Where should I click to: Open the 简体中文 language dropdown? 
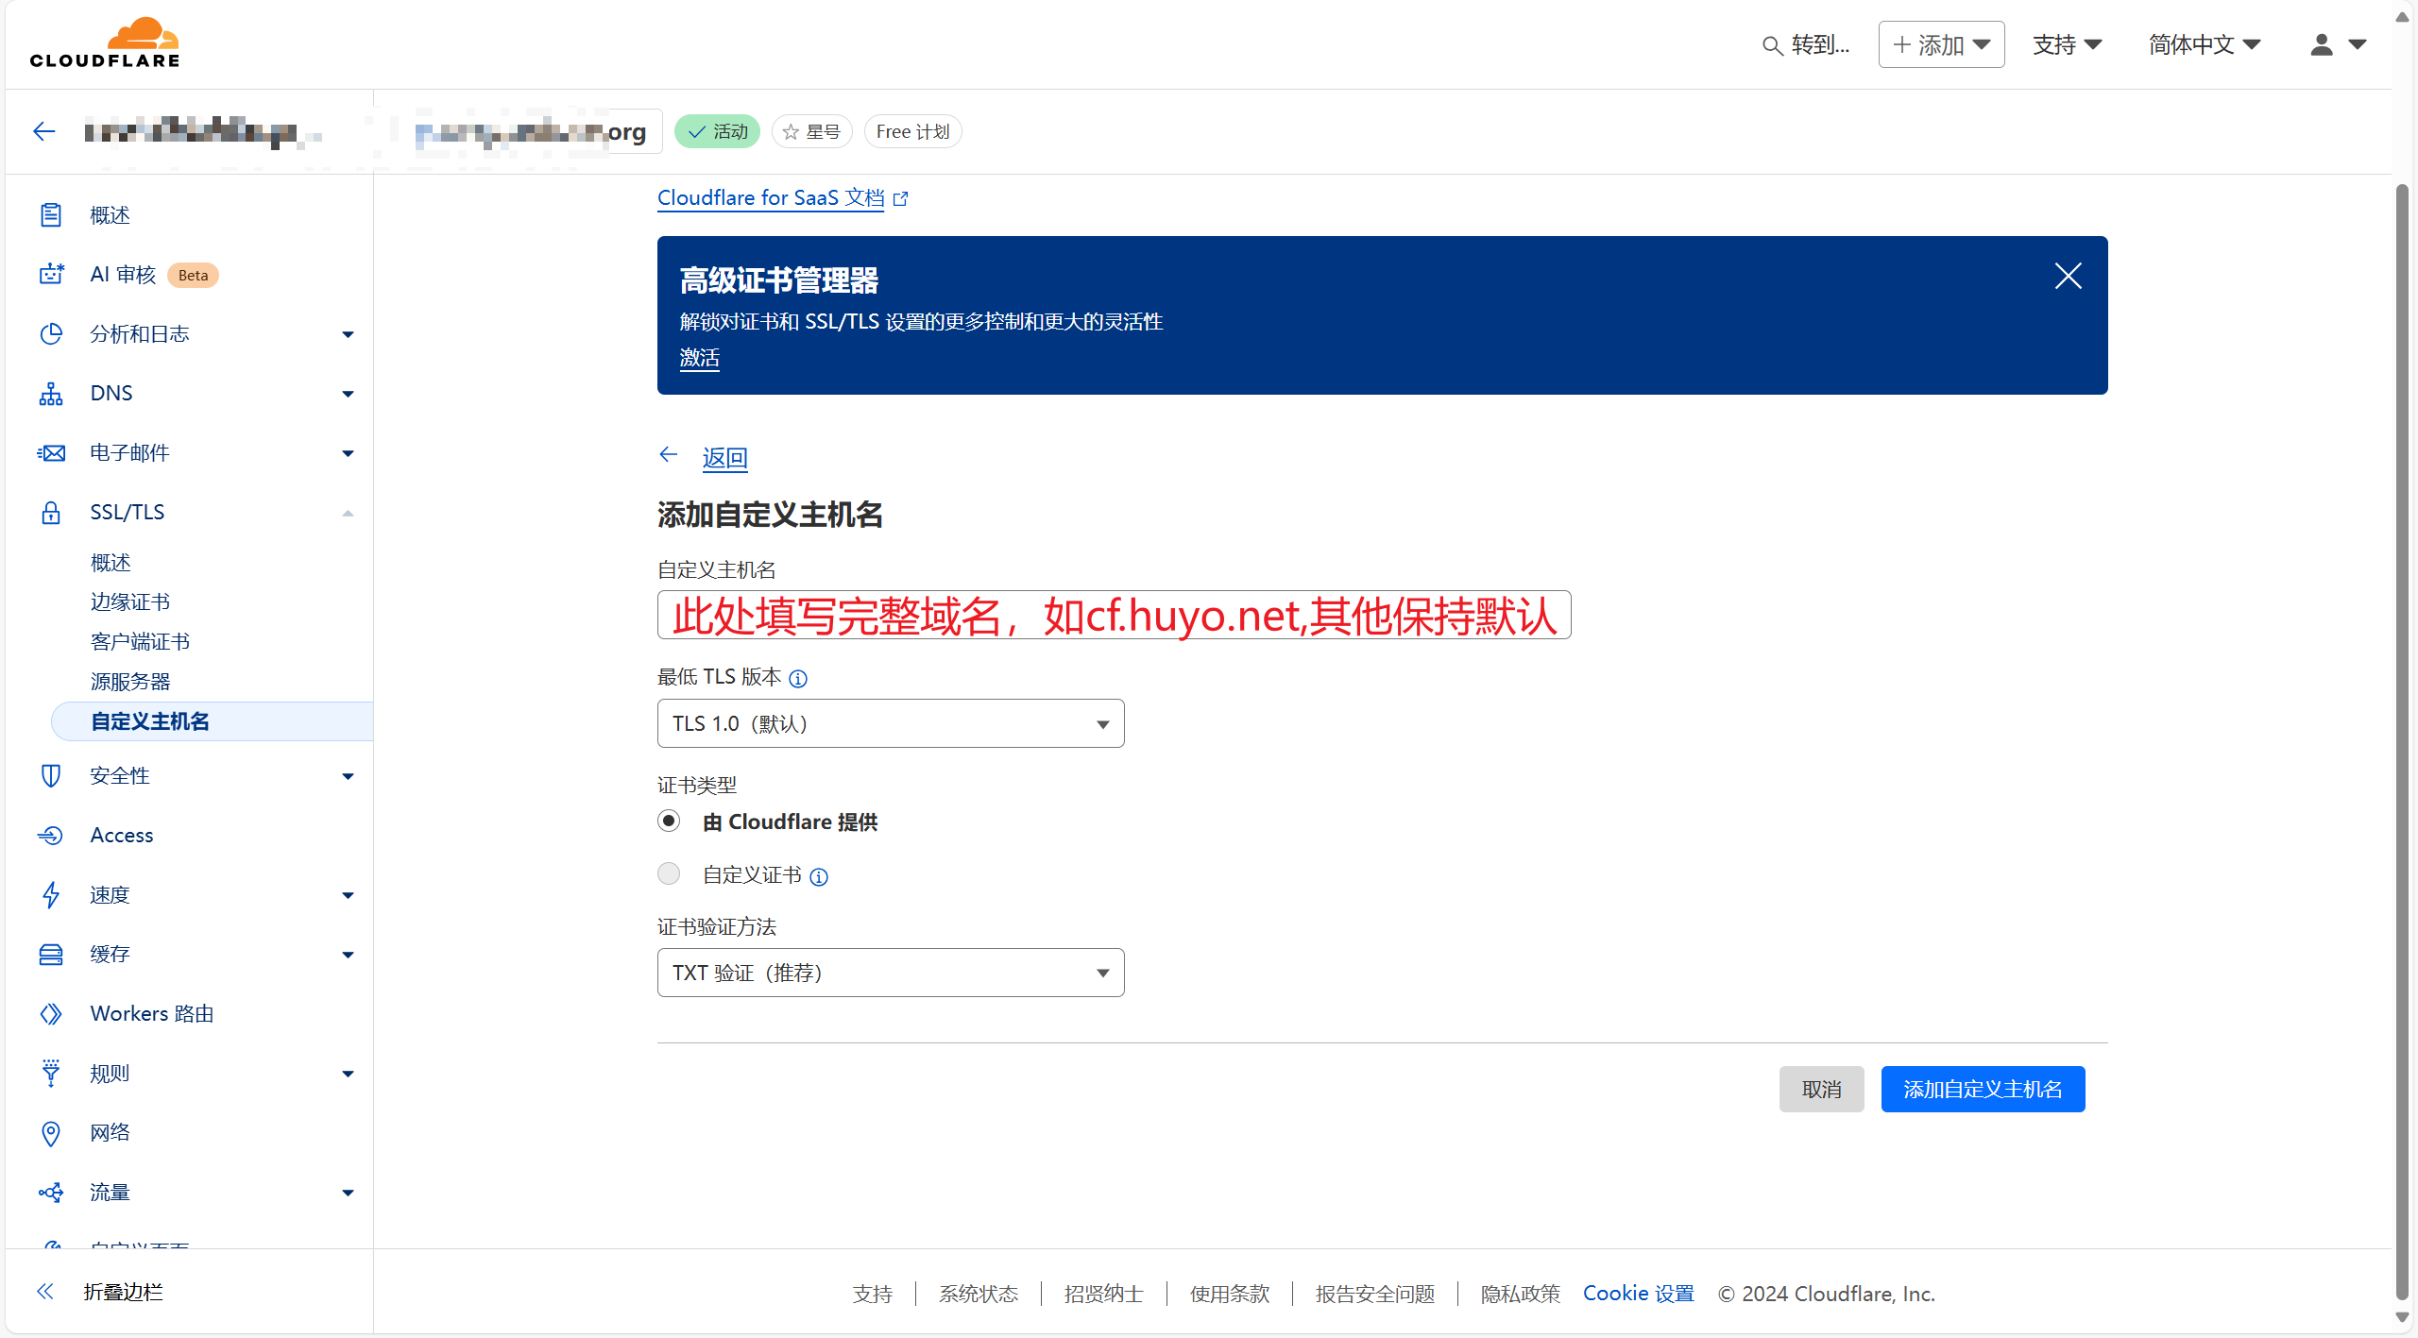tap(2205, 44)
